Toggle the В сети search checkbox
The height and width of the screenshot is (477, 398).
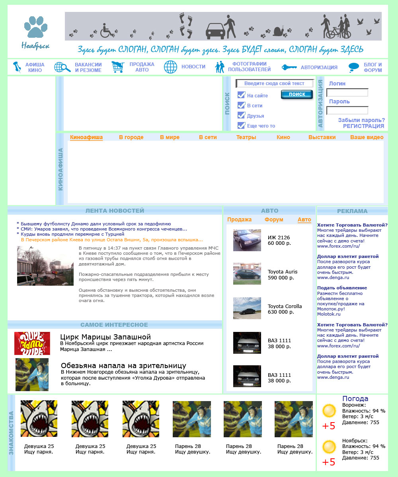coord(241,105)
